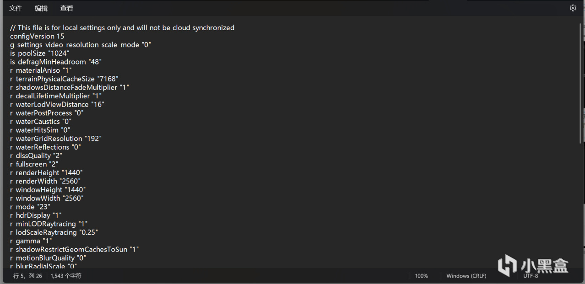The height and width of the screenshot is (284, 585).
Task: Place cursor on the configVersion 15 line
Action: [x=37, y=36]
